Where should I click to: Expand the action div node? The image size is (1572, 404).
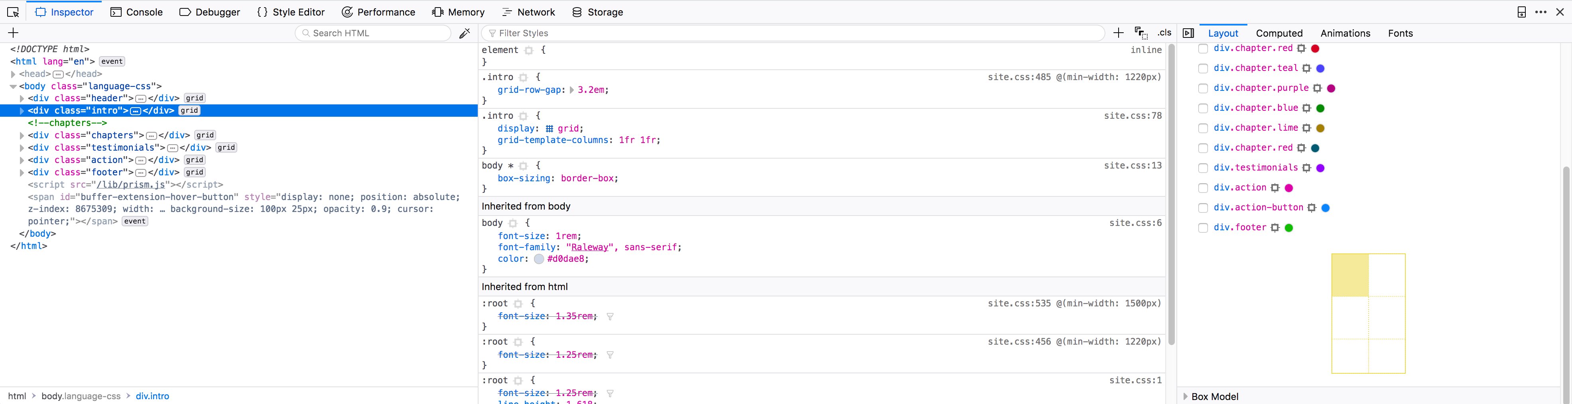pyautogui.click(x=22, y=160)
